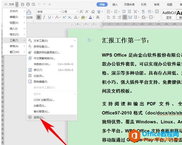Viewport: 182px width, 145px height.
Task: Open 编辑(E) menu entry
Action: 14,17
